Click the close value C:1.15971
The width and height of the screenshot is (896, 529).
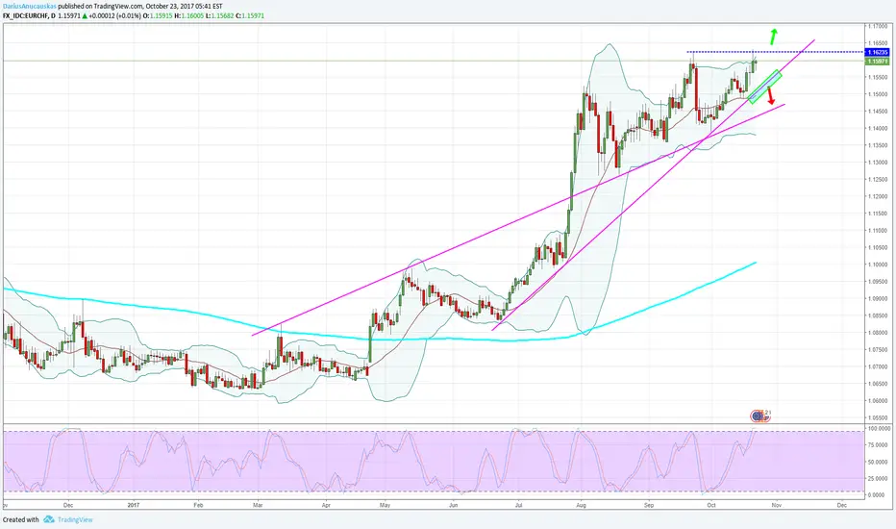click(x=252, y=16)
